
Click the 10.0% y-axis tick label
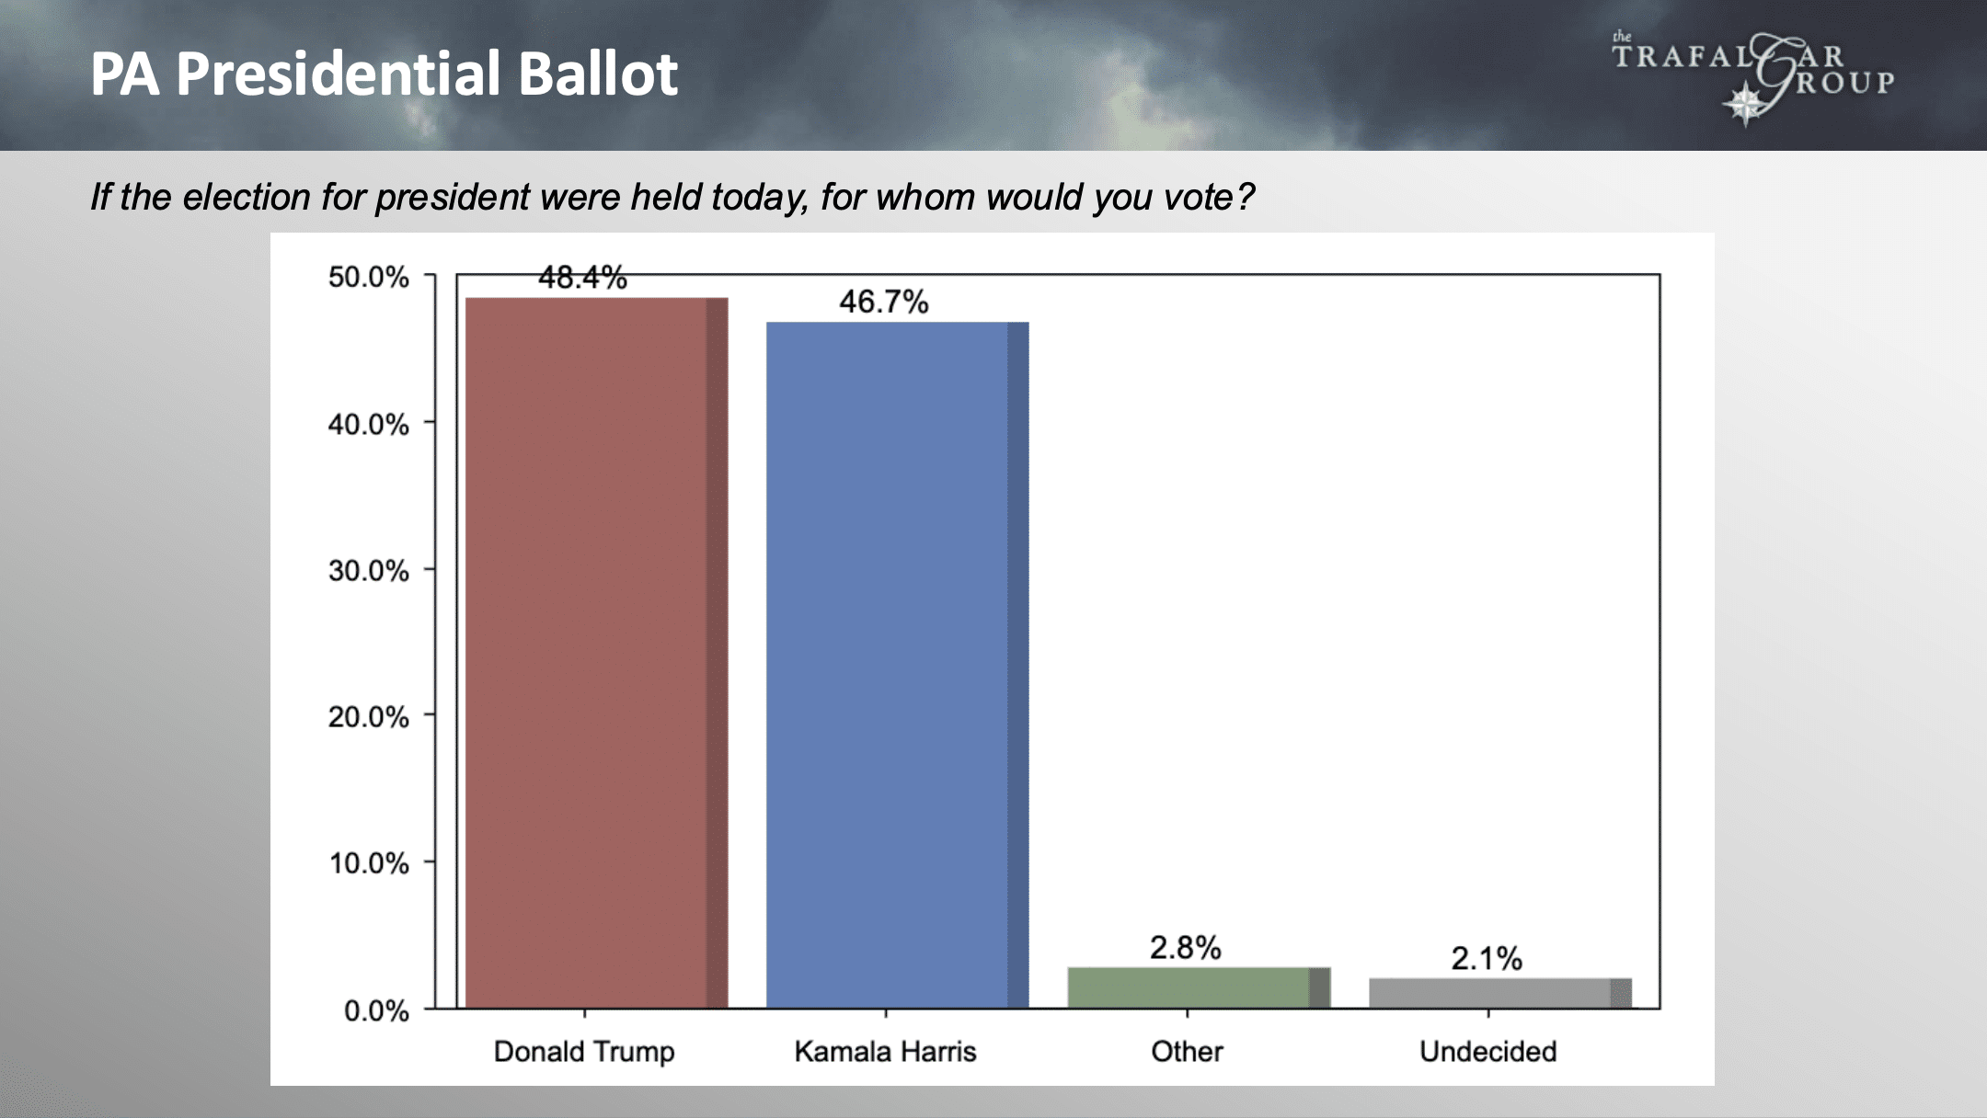tap(368, 863)
